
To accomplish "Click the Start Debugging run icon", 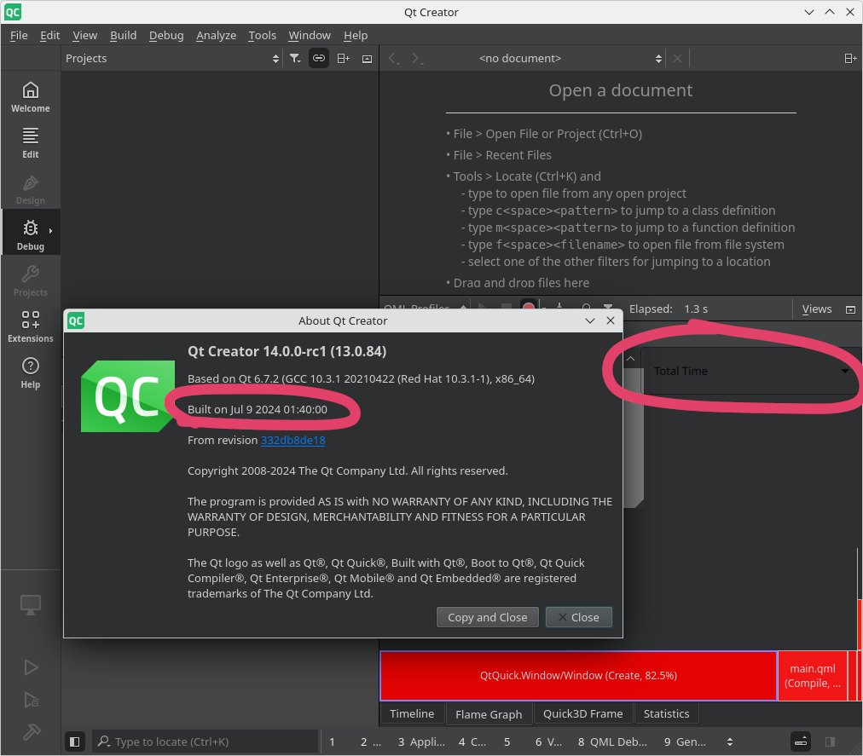I will click(31, 700).
